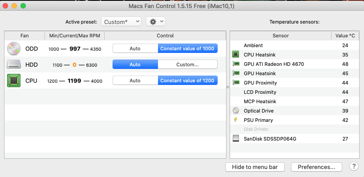Click the HDD hard drive fan icon
This screenshot has height=177, width=364.
tap(13, 64)
